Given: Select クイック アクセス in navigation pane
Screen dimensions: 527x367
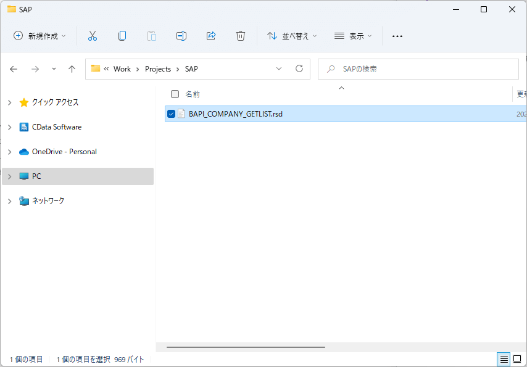Looking at the screenshot, I should tap(55, 102).
